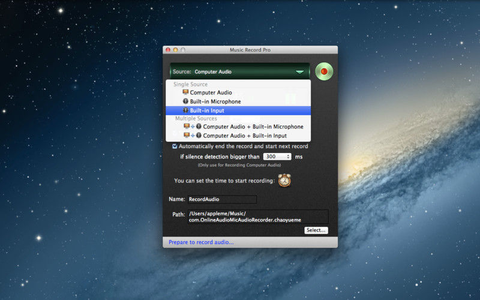The width and height of the screenshot is (480, 300).
Task: Click the 'Only use for Recording Computer Audio' note
Action: tap(239, 165)
